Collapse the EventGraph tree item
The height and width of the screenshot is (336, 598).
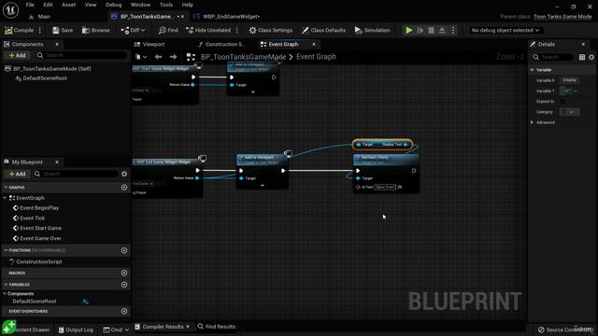pos(5,198)
